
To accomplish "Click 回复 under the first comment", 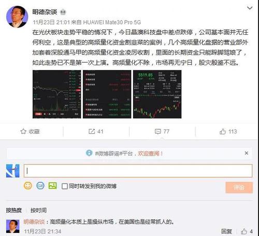I will [226, 231].
